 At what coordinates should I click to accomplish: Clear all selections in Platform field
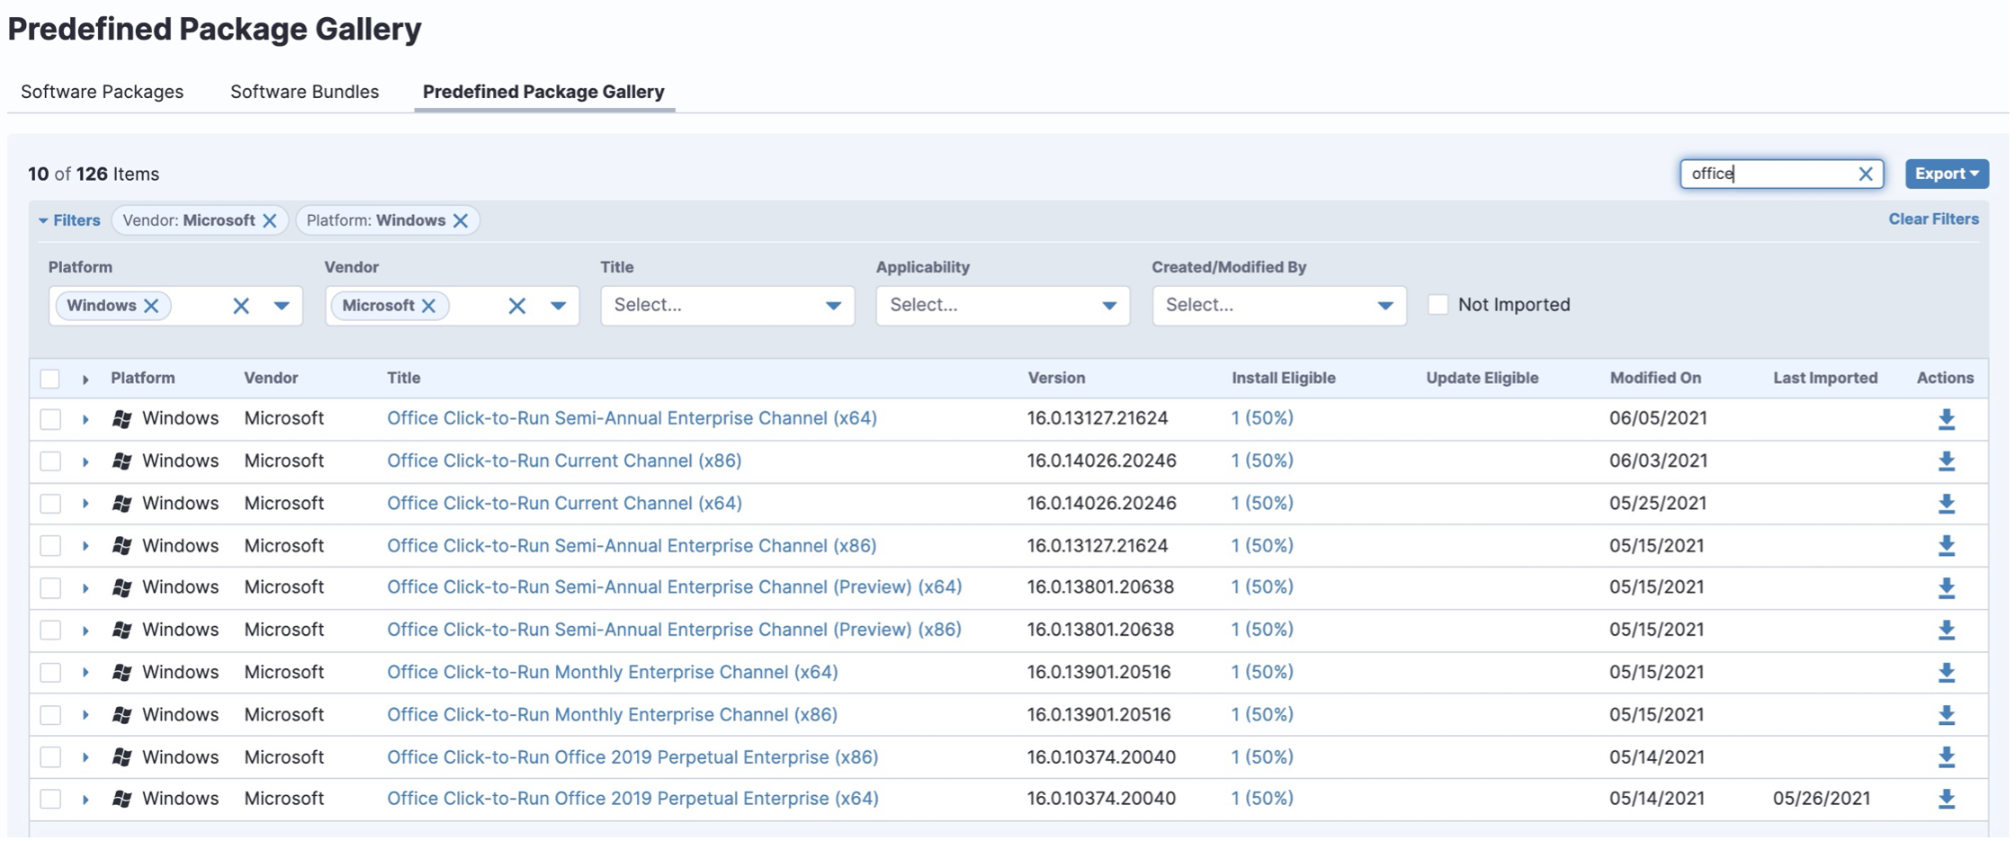[x=241, y=306]
